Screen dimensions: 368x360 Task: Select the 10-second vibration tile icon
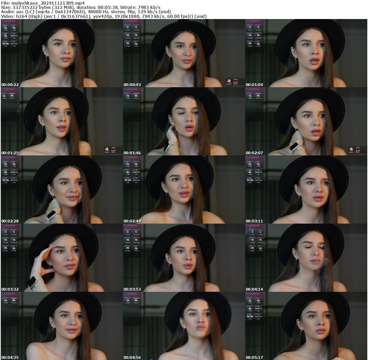tap(4, 96)
